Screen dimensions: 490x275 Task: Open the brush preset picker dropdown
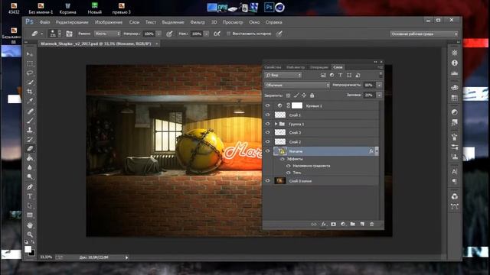pyautogui.click(x=60, y=34)
